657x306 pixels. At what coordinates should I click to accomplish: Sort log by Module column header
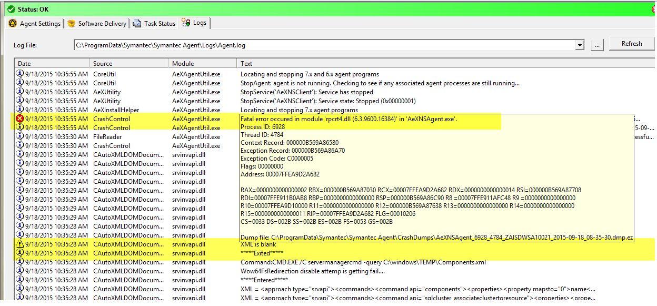point(203,64)
